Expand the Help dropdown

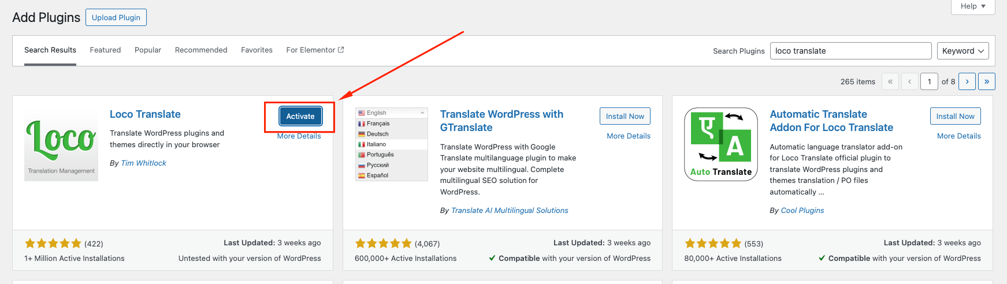[973, 6]
